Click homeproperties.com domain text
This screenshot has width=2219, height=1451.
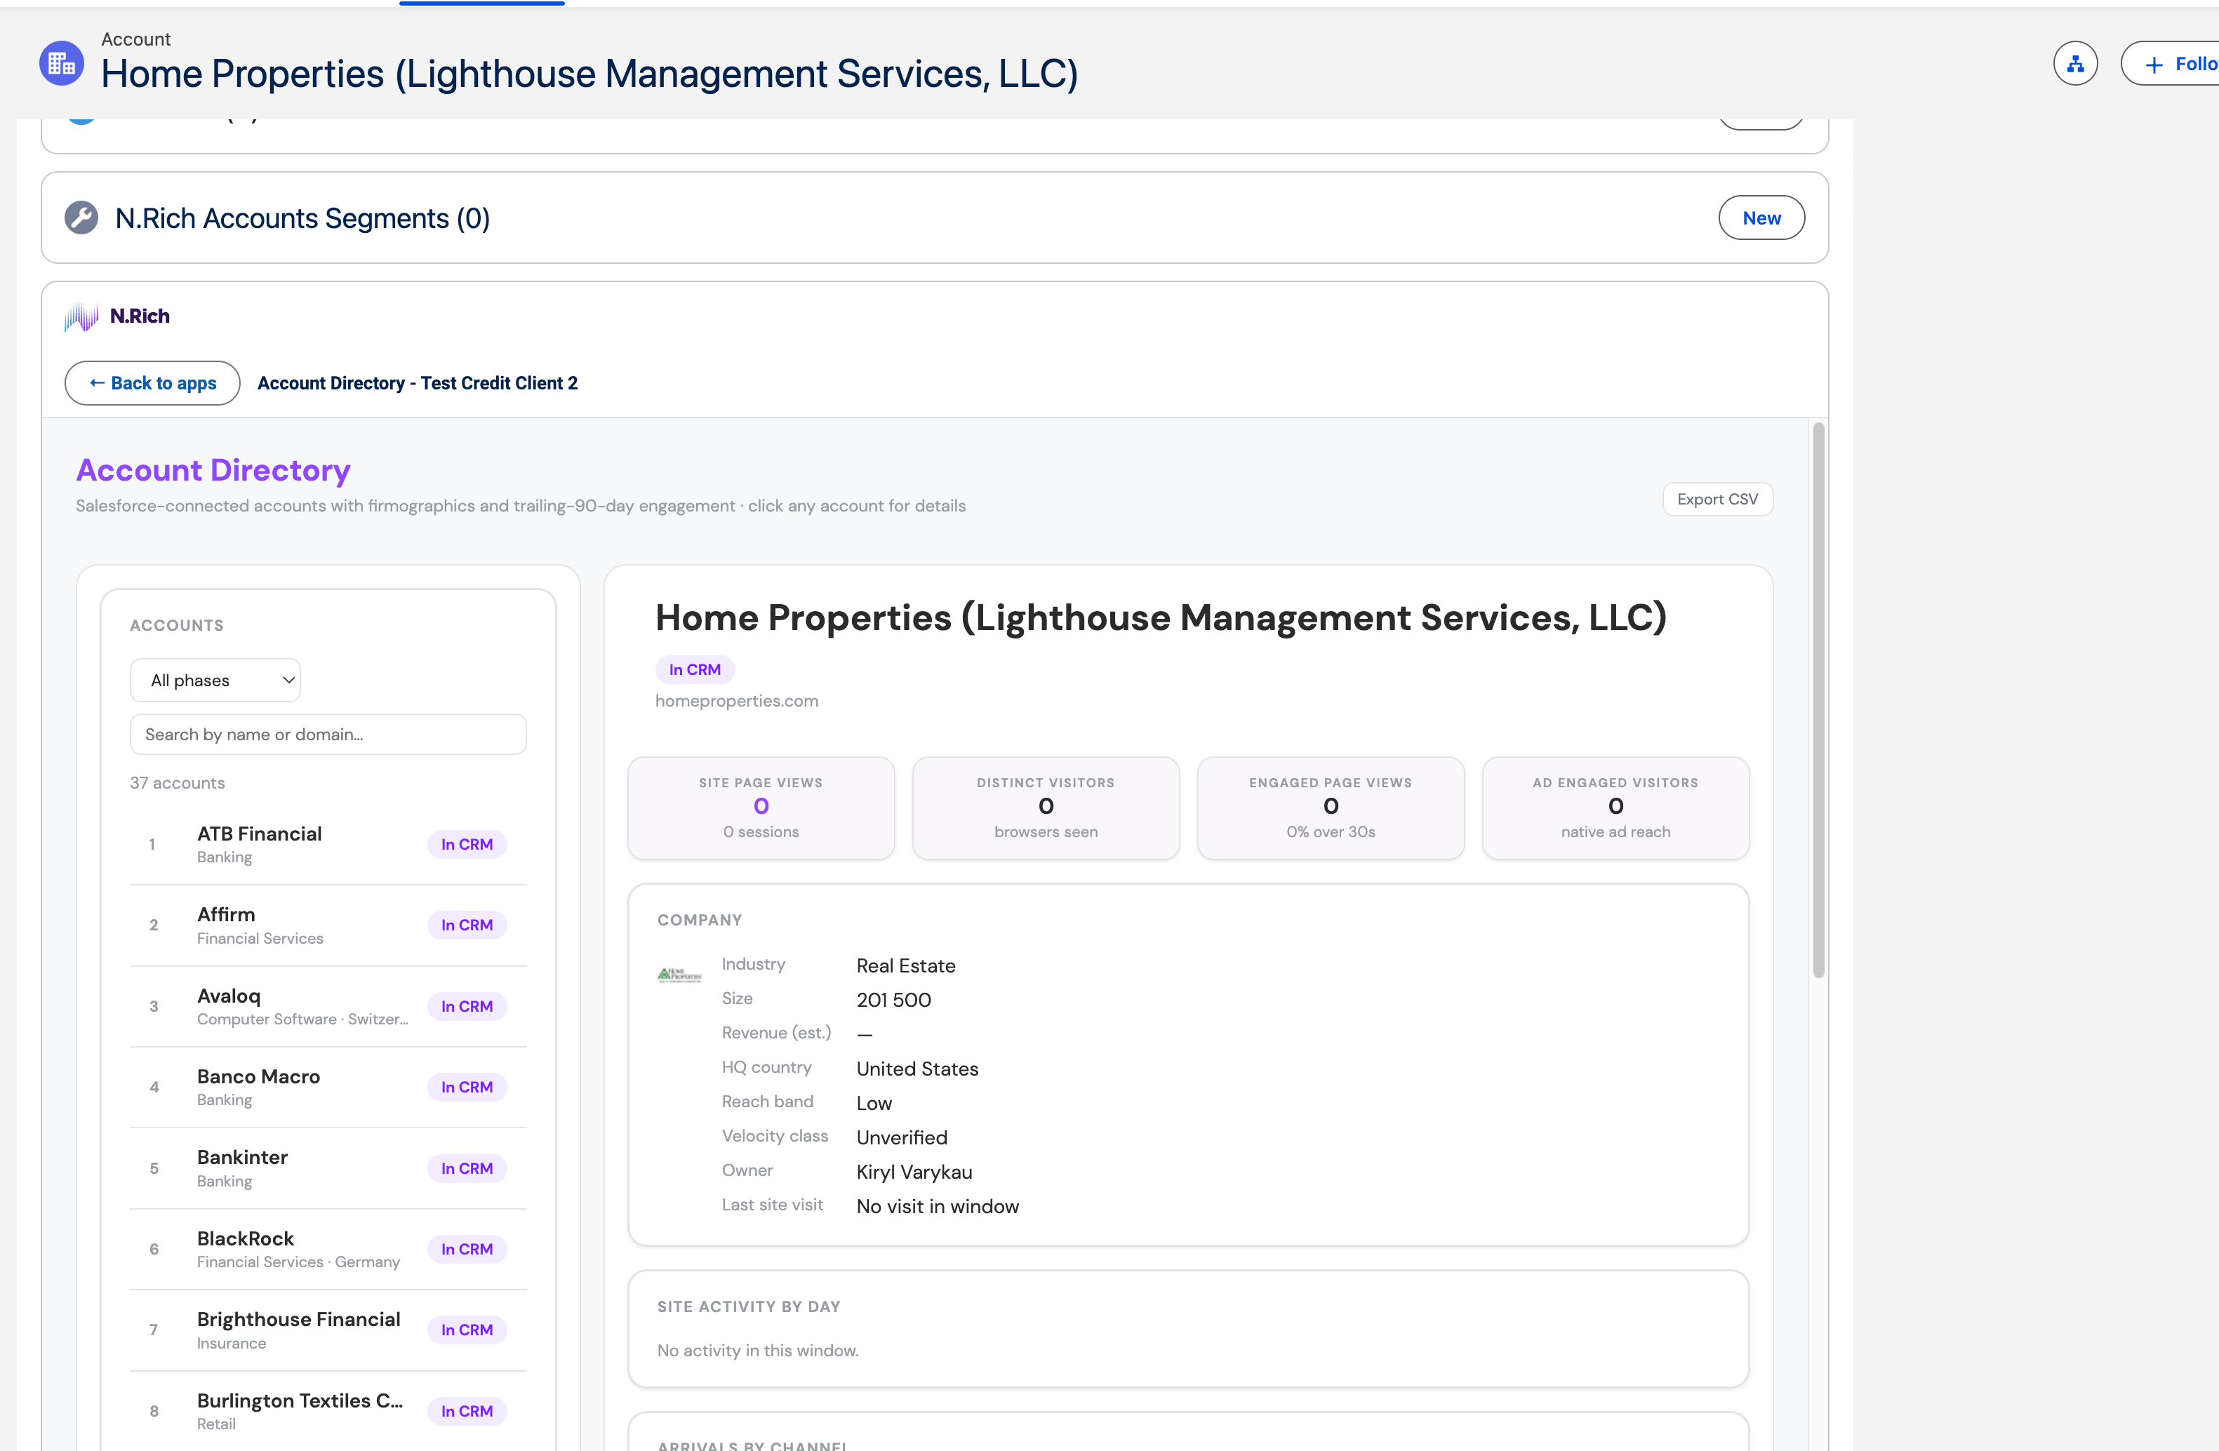pos(737,701)
